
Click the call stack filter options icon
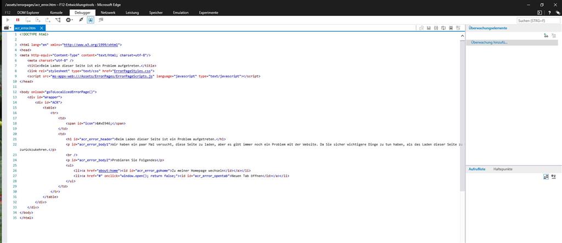click(x=554, y=176)
